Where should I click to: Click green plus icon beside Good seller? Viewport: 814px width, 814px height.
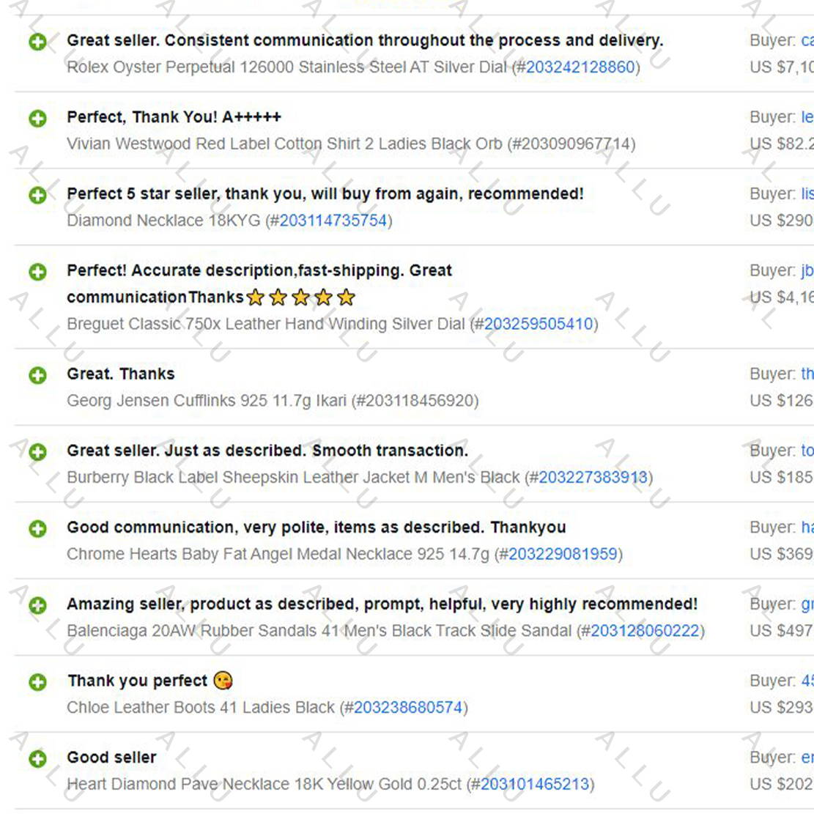pos(37,759)
